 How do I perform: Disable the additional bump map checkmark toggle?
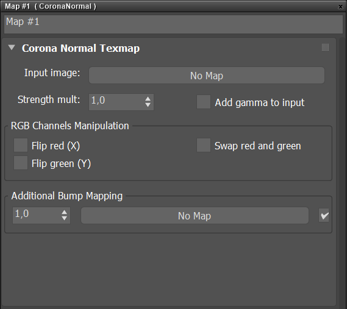pos(324,215)
